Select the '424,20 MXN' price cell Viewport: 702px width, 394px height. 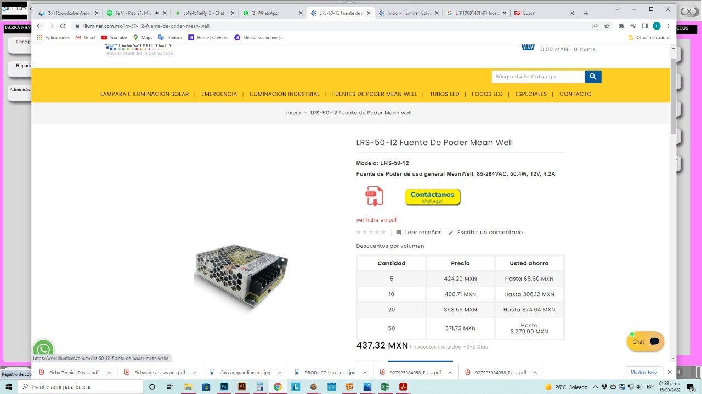point(460,279)
